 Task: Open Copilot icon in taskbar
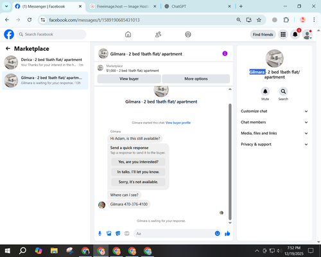pyautogui.click(x=39, y=251)
